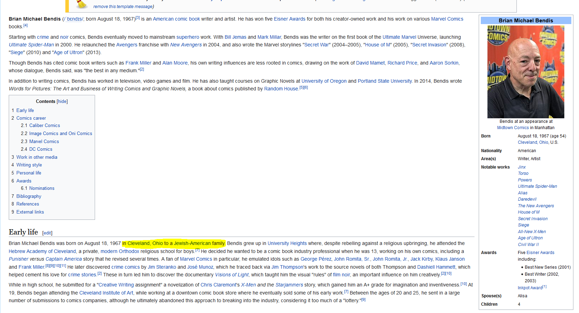Open Cleveland, Ohio link in infobox
The height and width of the screenshot is (313, 579).
click(x=533, y=142)
